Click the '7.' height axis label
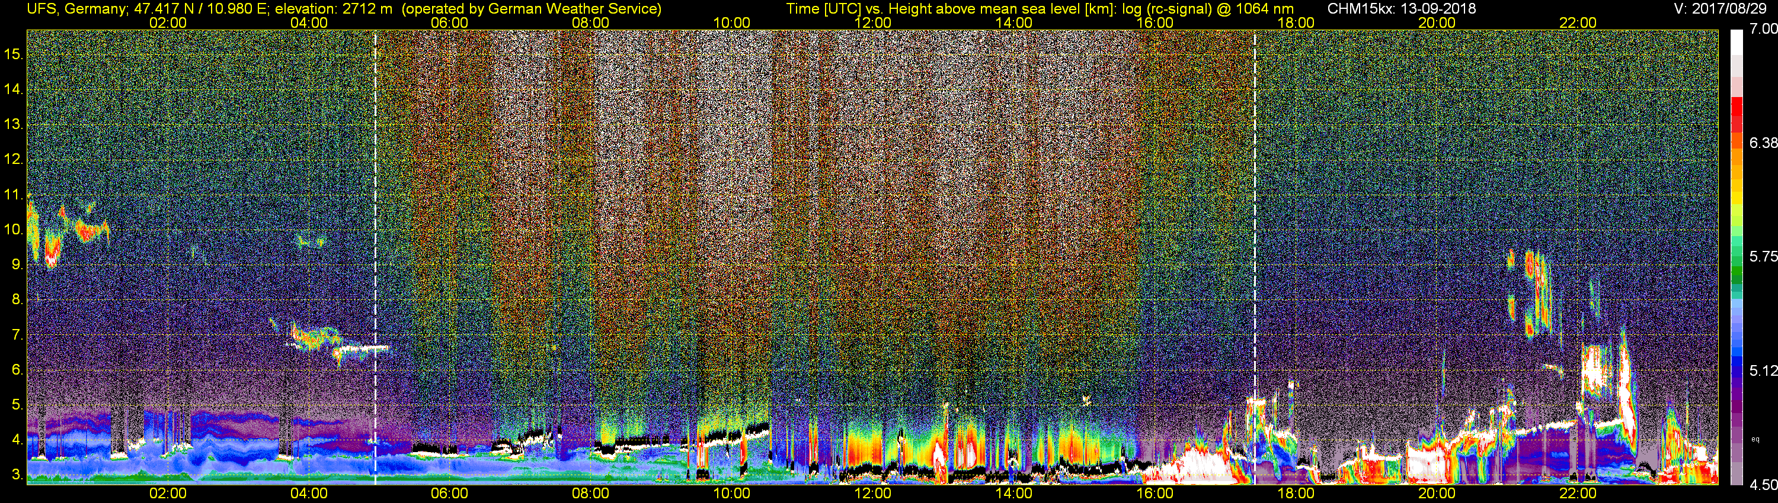 click(x=18, y=335)
